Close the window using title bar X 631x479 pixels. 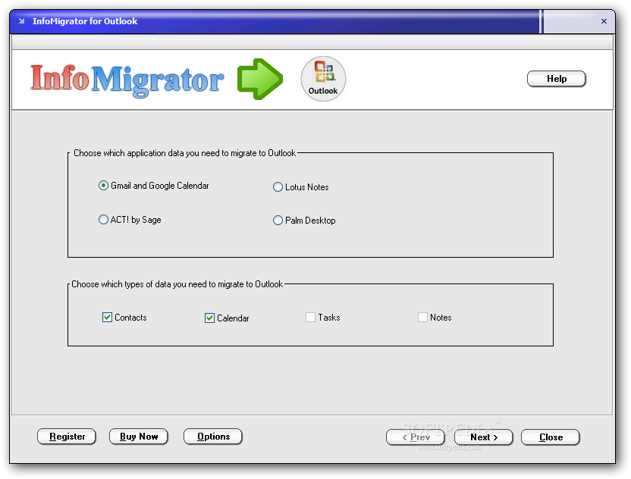(604, 21)
